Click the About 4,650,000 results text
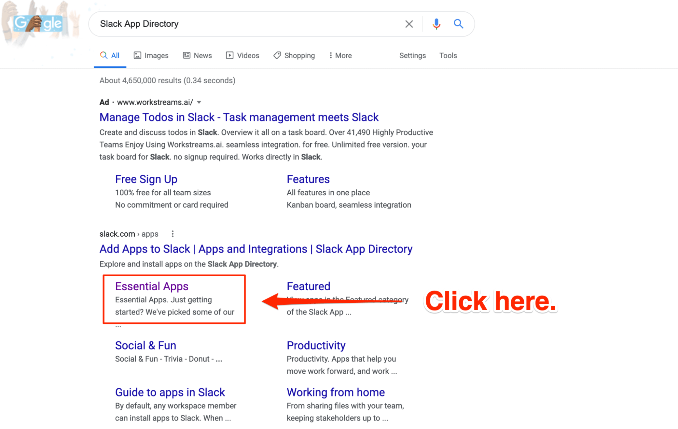Screen dimensions: 678x429 [x=167, y=81]
